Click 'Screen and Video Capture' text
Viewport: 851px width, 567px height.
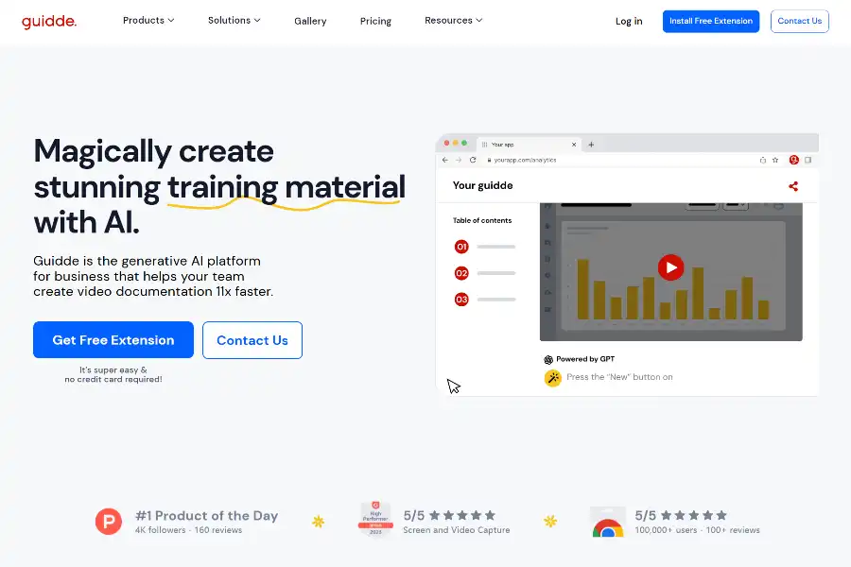[x=457, y=530]
